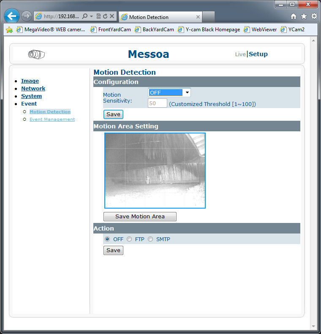Open the address bar search dropdown arrow
321x334 pixels.
tap(91, 16)
